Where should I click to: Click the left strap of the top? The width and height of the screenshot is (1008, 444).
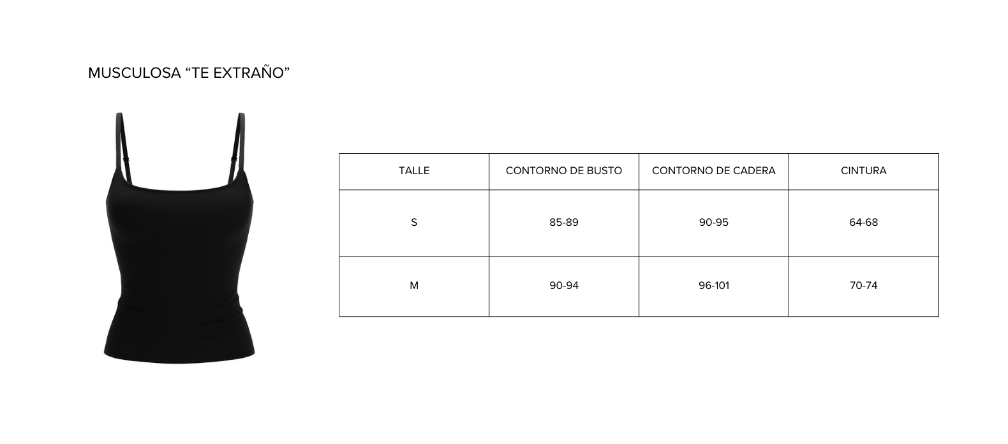point(122,147)
